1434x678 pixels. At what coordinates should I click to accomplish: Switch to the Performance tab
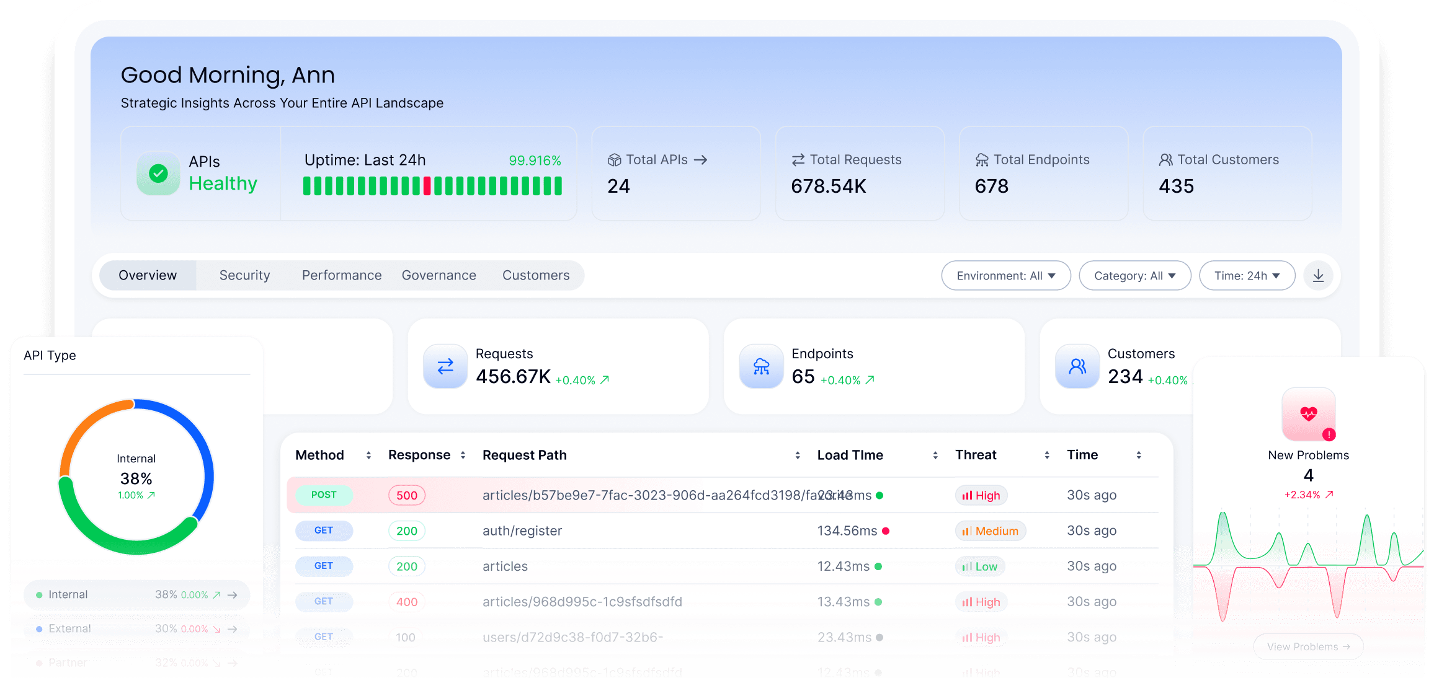[342, 276]
